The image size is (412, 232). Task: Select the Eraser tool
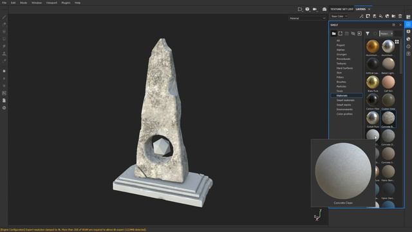pyautogui.click(x=4, y=24)
